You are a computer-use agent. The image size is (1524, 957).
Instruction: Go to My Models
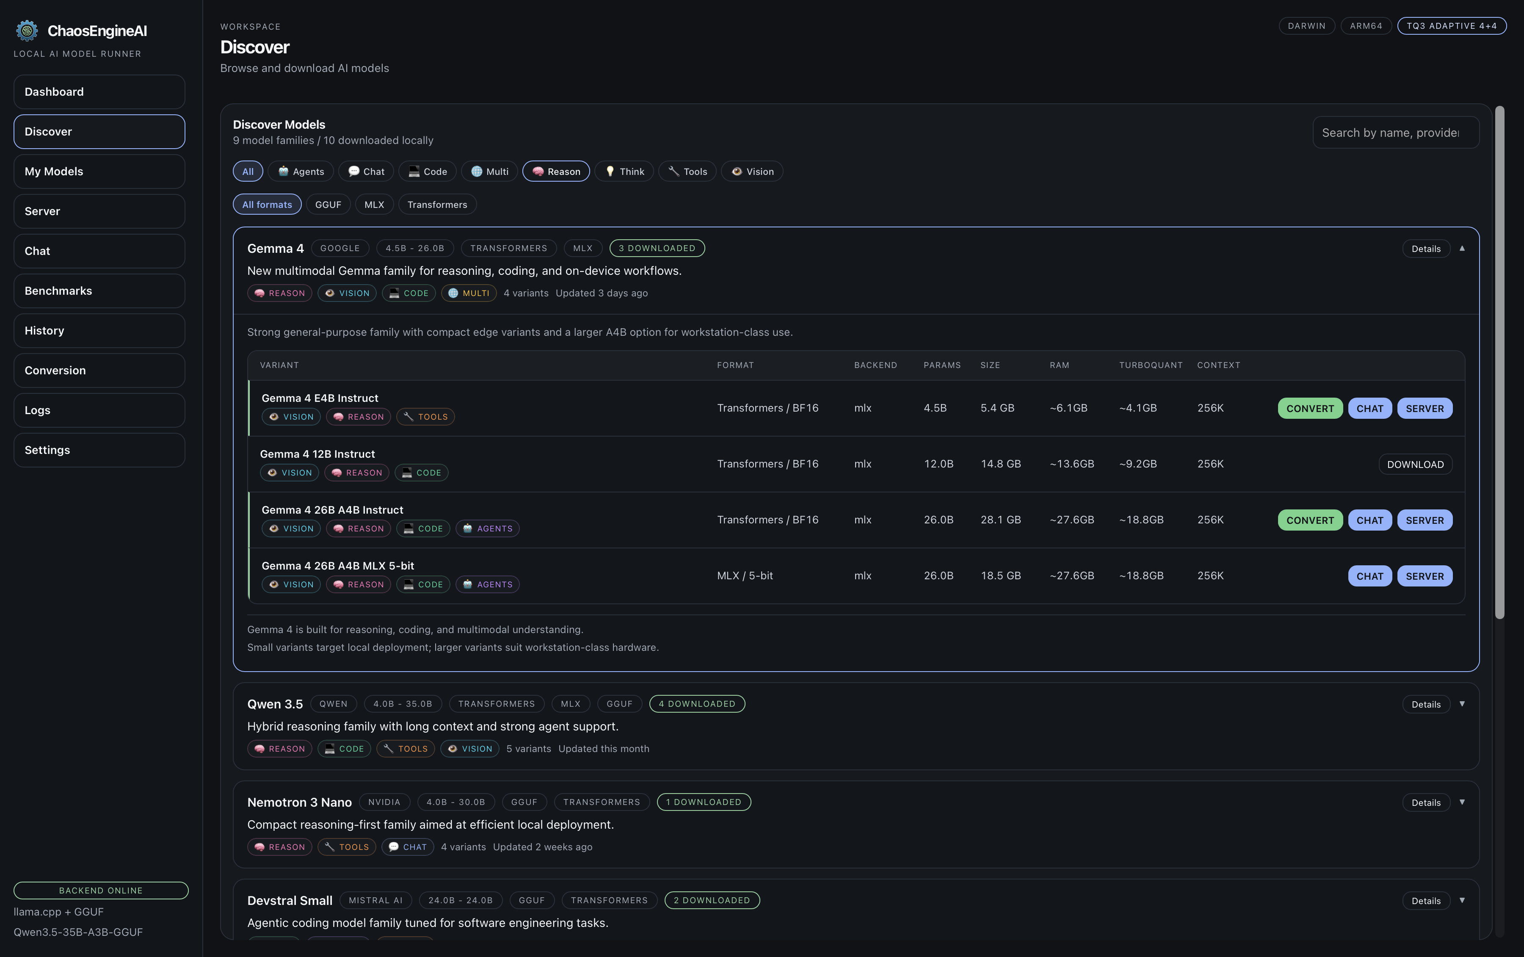(99, 171)
